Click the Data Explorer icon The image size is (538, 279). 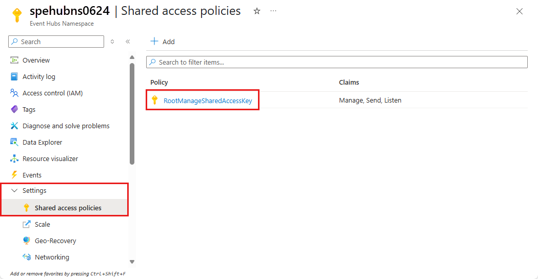point(14,143)
